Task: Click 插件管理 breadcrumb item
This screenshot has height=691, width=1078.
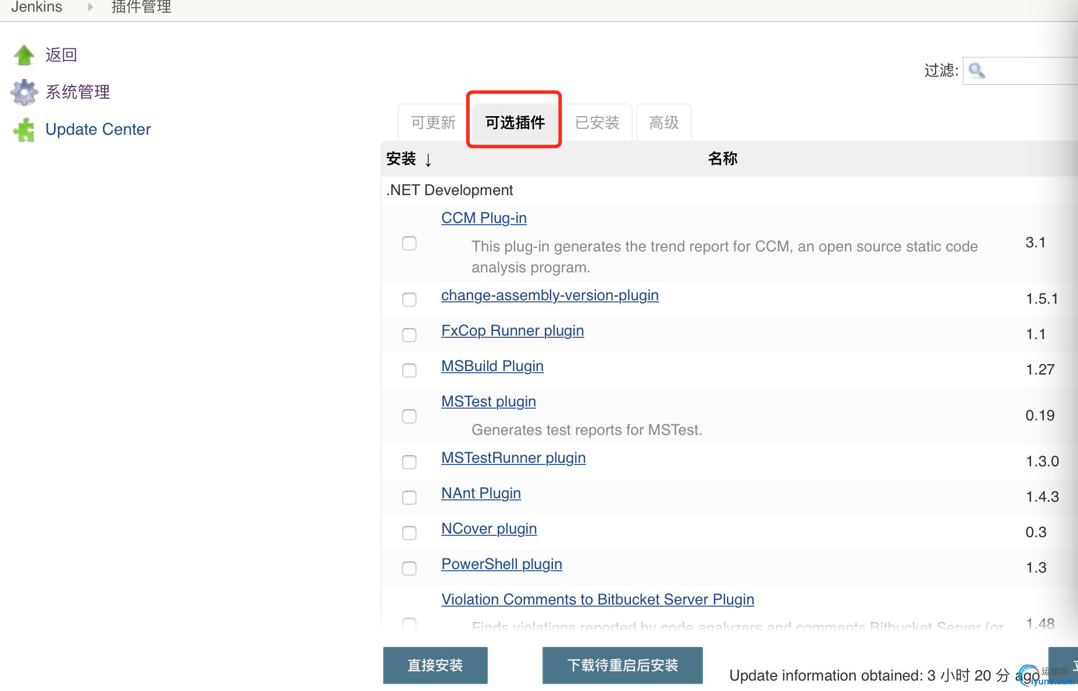Action: pyautogui.click(x=141, y=7)
